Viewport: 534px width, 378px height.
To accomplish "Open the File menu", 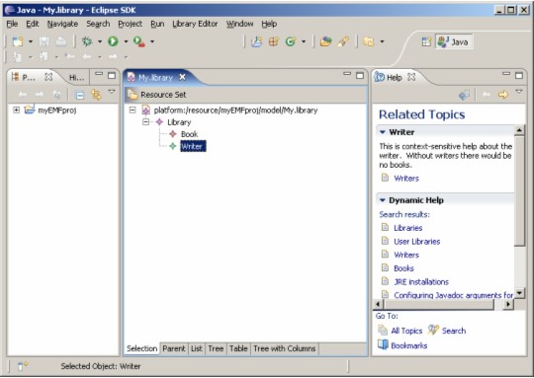I will (x=12, y=24).
